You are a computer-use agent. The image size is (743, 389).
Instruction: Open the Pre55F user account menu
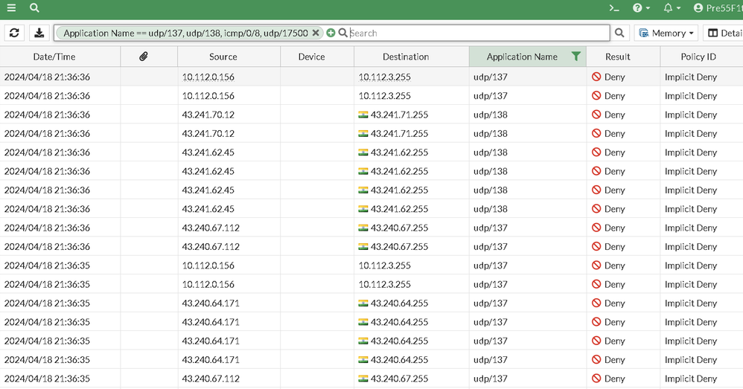tap(716, 8)
